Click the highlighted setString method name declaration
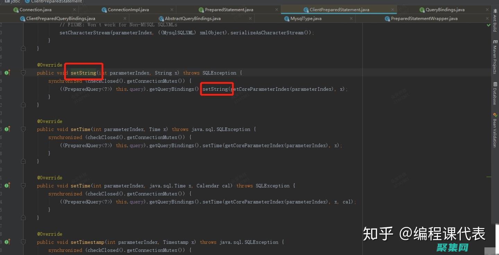The image size is (499, 255). 83,73
